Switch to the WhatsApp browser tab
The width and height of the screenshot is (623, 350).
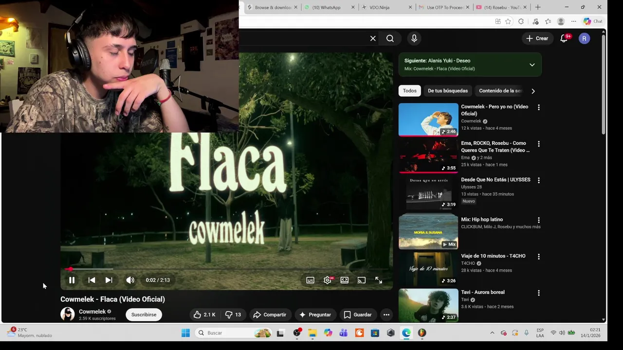coord(330,7)
